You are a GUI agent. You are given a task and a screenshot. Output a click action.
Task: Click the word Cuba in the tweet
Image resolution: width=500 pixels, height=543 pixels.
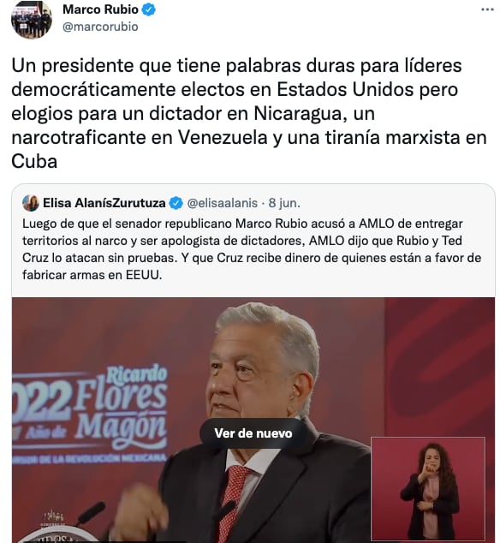34,161
